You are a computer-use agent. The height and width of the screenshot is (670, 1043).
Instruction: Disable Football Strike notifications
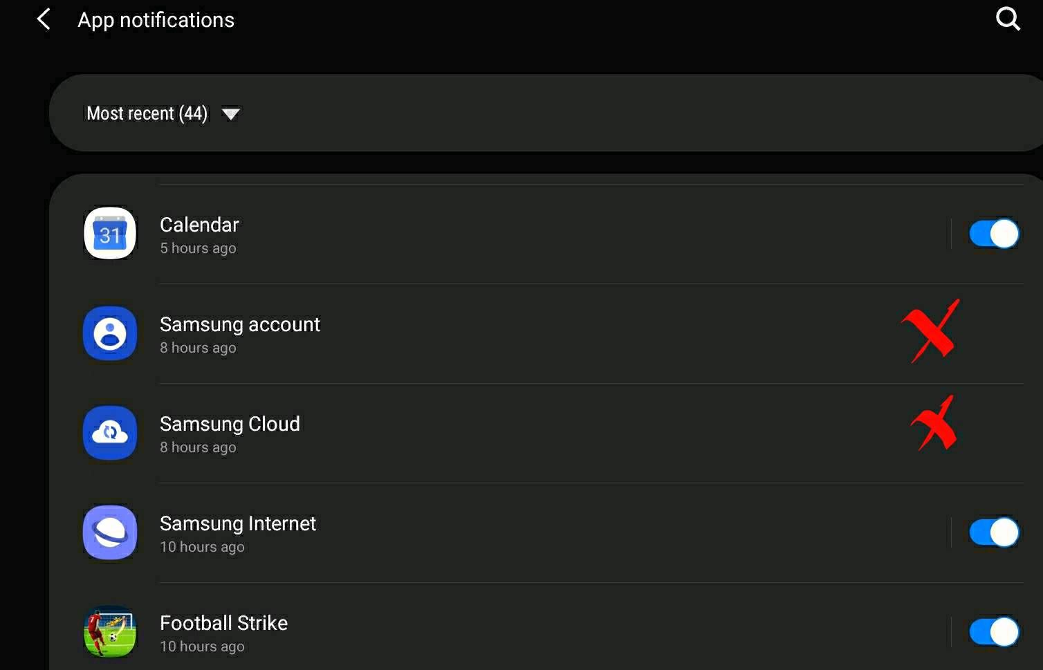tap(994, 631)
